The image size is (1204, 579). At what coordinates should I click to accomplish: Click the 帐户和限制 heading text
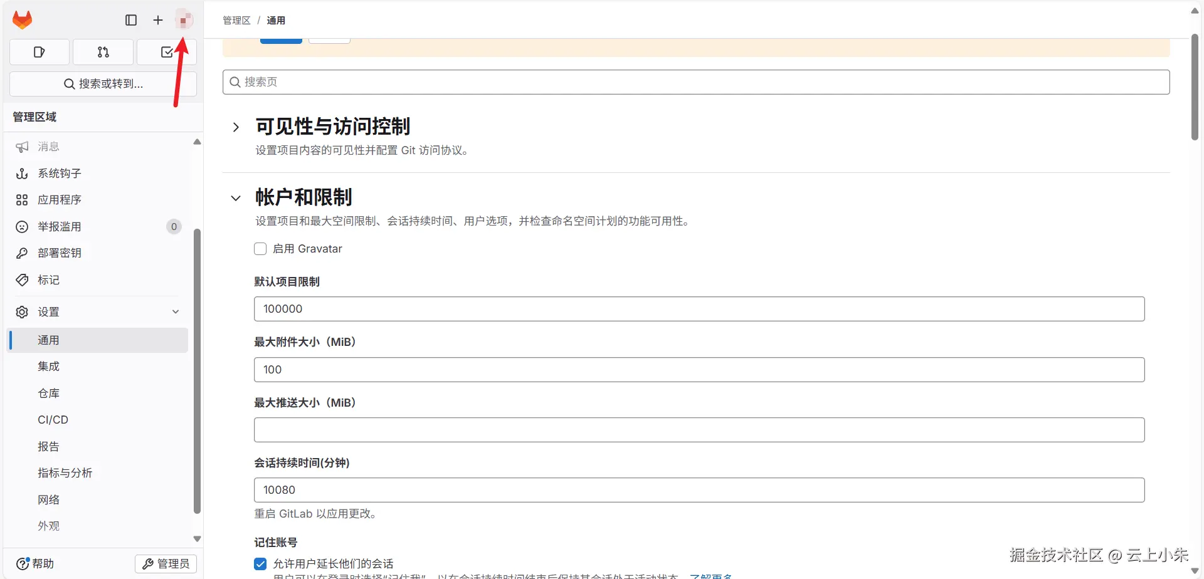(304, 197)
